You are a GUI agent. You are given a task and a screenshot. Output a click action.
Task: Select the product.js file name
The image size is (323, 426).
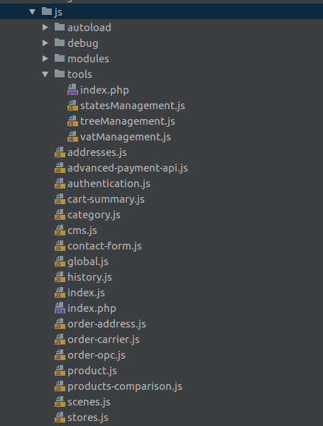coord(92,371)
